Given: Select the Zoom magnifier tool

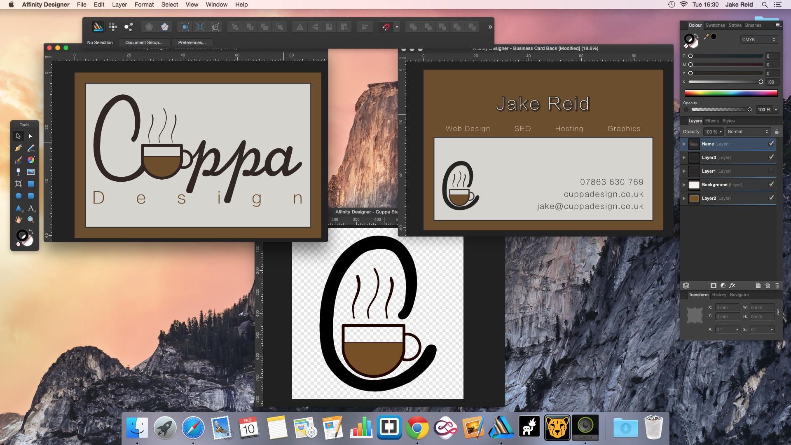Looking at the screenshot, I should point(31,220).
